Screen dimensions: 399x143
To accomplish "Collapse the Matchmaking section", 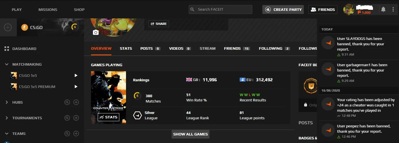I will [7, 64].
